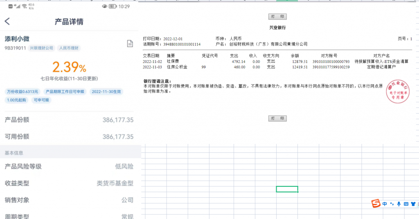Click the 对方户名 column header
The image size is (419, 219).
381,56
